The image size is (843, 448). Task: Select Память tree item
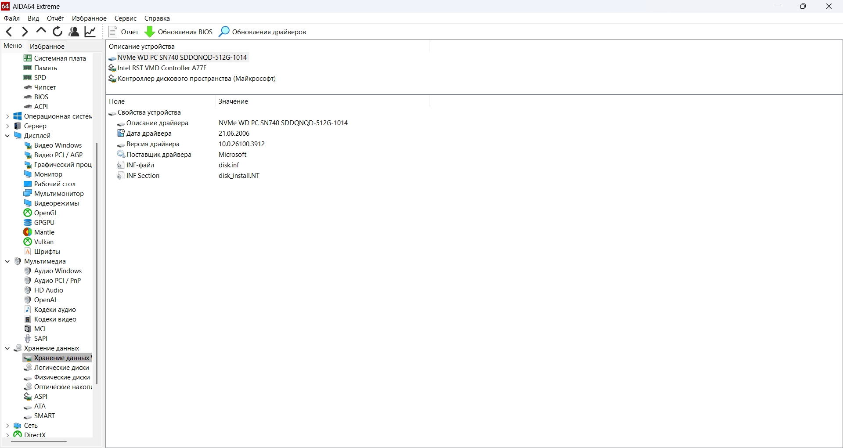[x=40, y=68]
